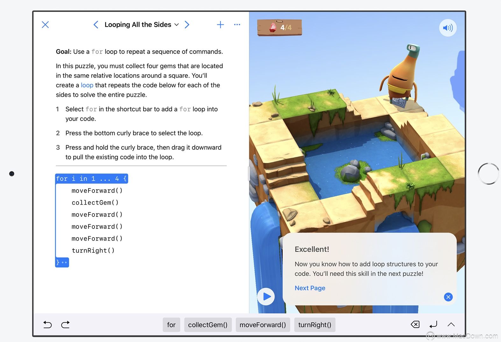
Task: Insert collectGem() from the shortcut bar
Action: point(208,325)
